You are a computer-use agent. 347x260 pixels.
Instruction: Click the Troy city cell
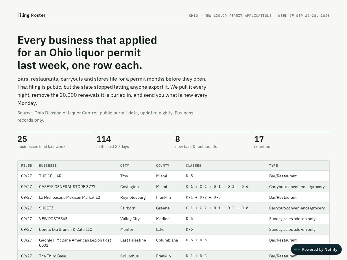coord(124,176)
